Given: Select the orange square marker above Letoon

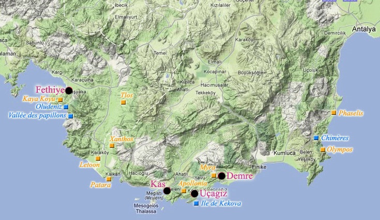Looking at the screenshot, I should pos(98,158).
